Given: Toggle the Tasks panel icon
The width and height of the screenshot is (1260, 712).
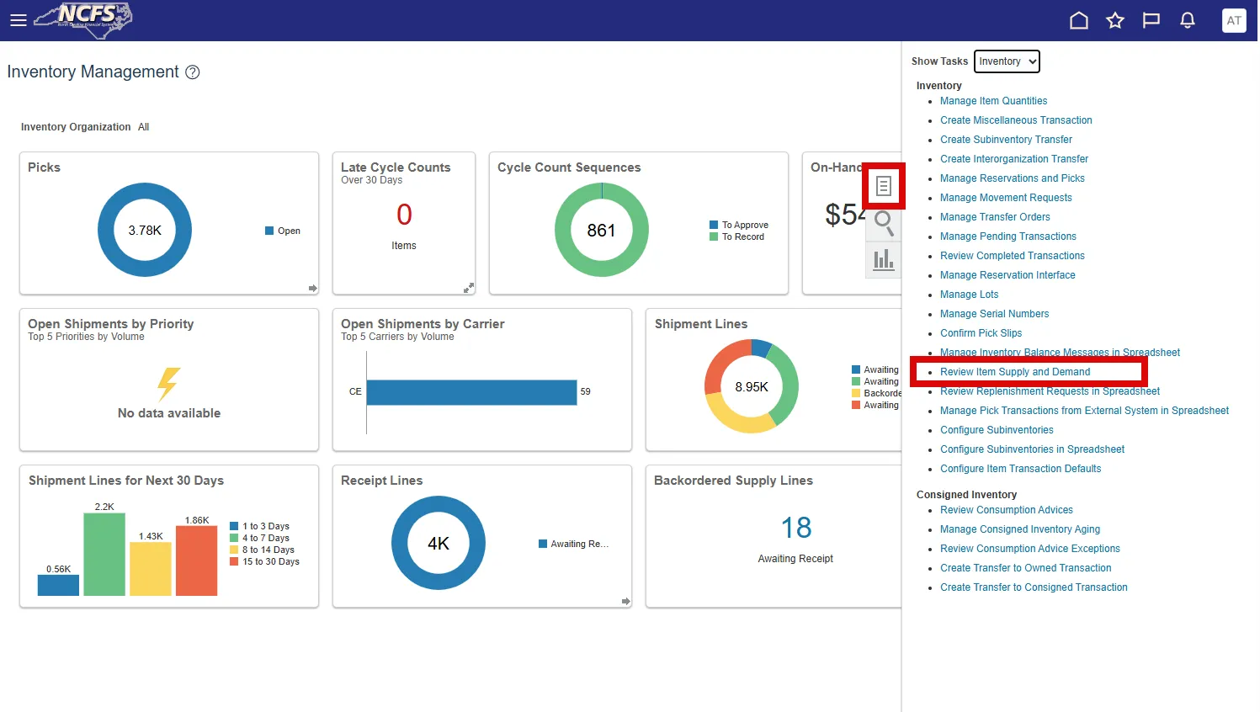Looking at the screenshot, I should tap(883, 186).
